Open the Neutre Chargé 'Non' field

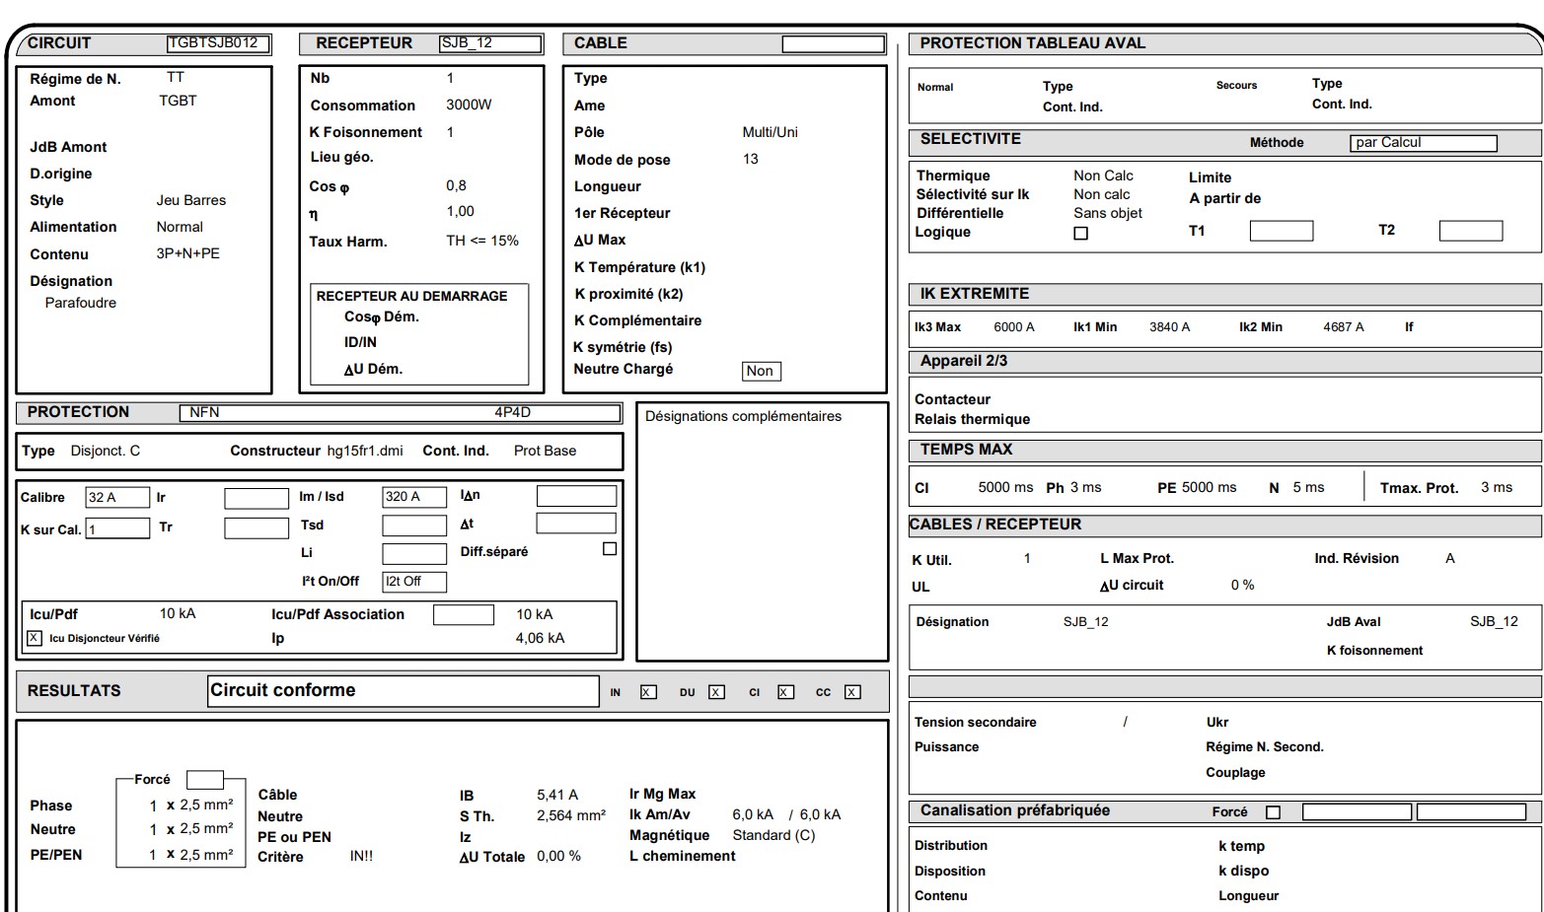(761, 371)
